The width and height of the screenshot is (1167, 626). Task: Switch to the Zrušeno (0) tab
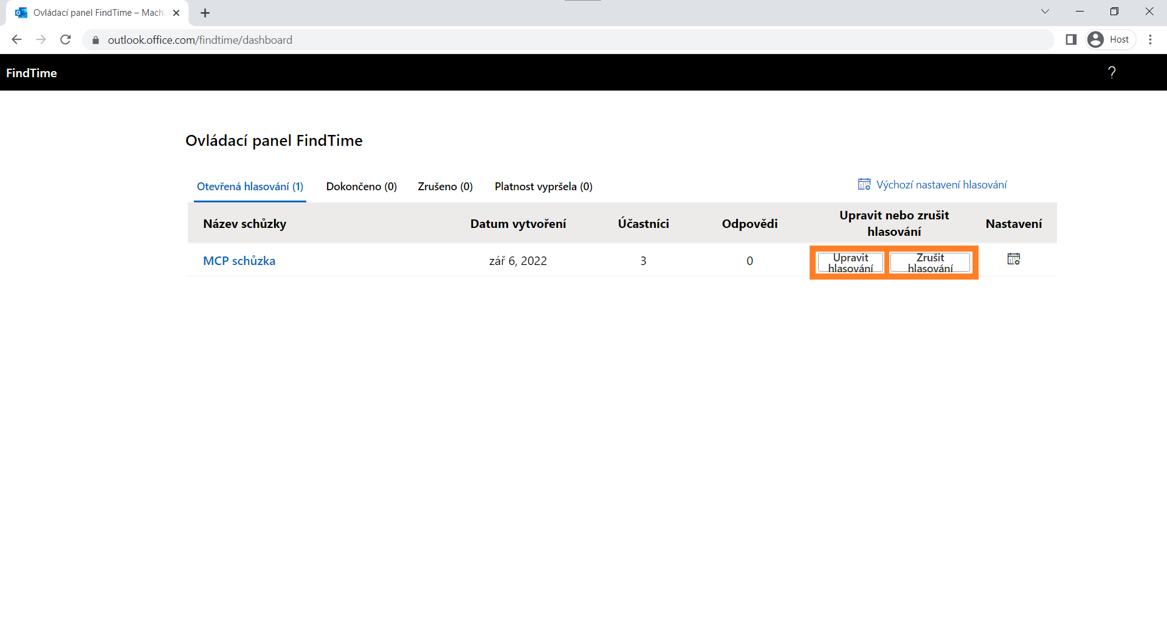click(445, 187)
